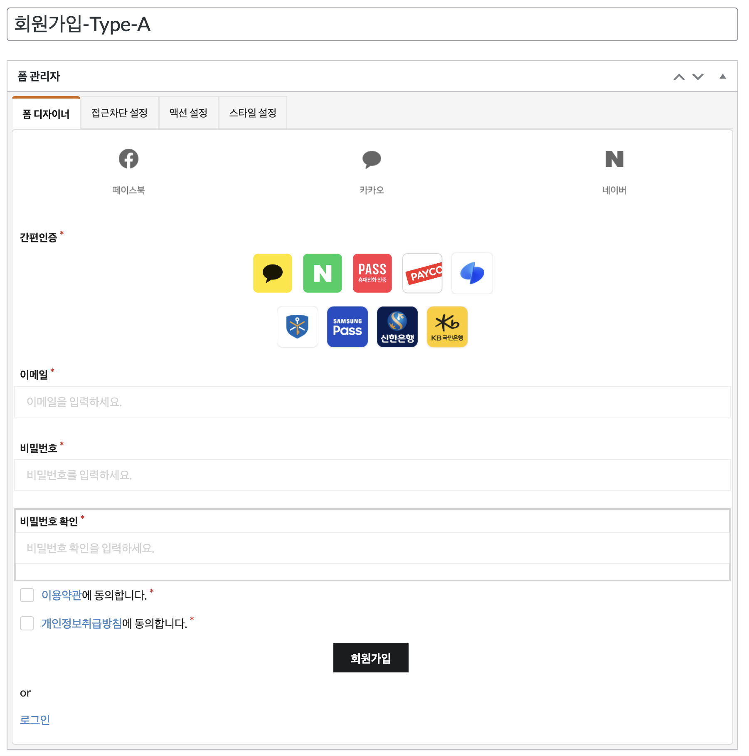The height and width of the screenshot is (756, 749).
Task: Click the black 회원가입 button
Action: (x=371, y=658)
